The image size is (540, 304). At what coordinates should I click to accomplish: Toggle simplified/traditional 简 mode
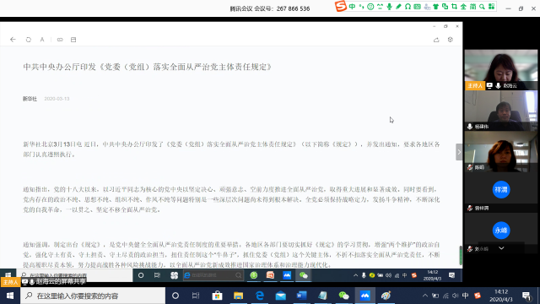click(x=472, y=7)
